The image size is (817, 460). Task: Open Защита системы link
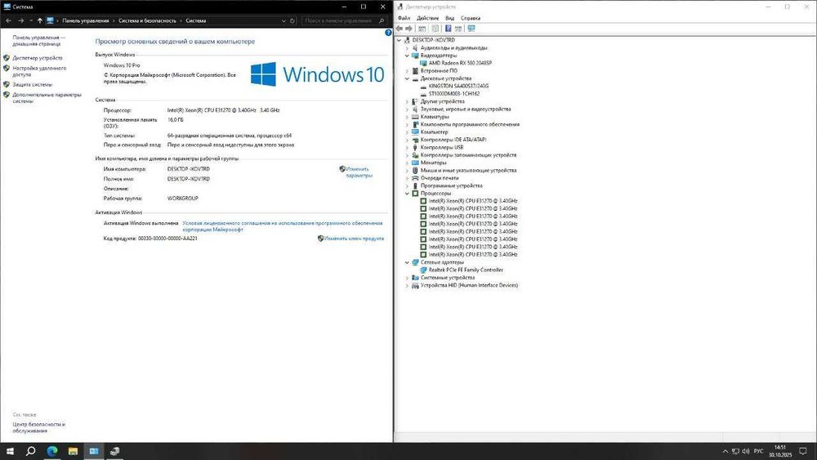tap(33, 84)
